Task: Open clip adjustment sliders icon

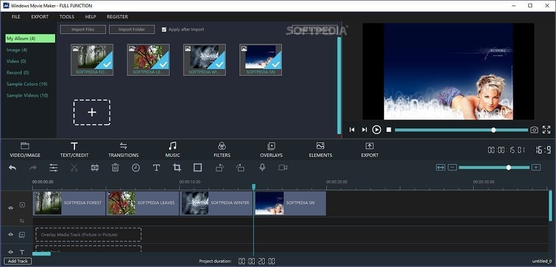Action: tap(53, 168)
